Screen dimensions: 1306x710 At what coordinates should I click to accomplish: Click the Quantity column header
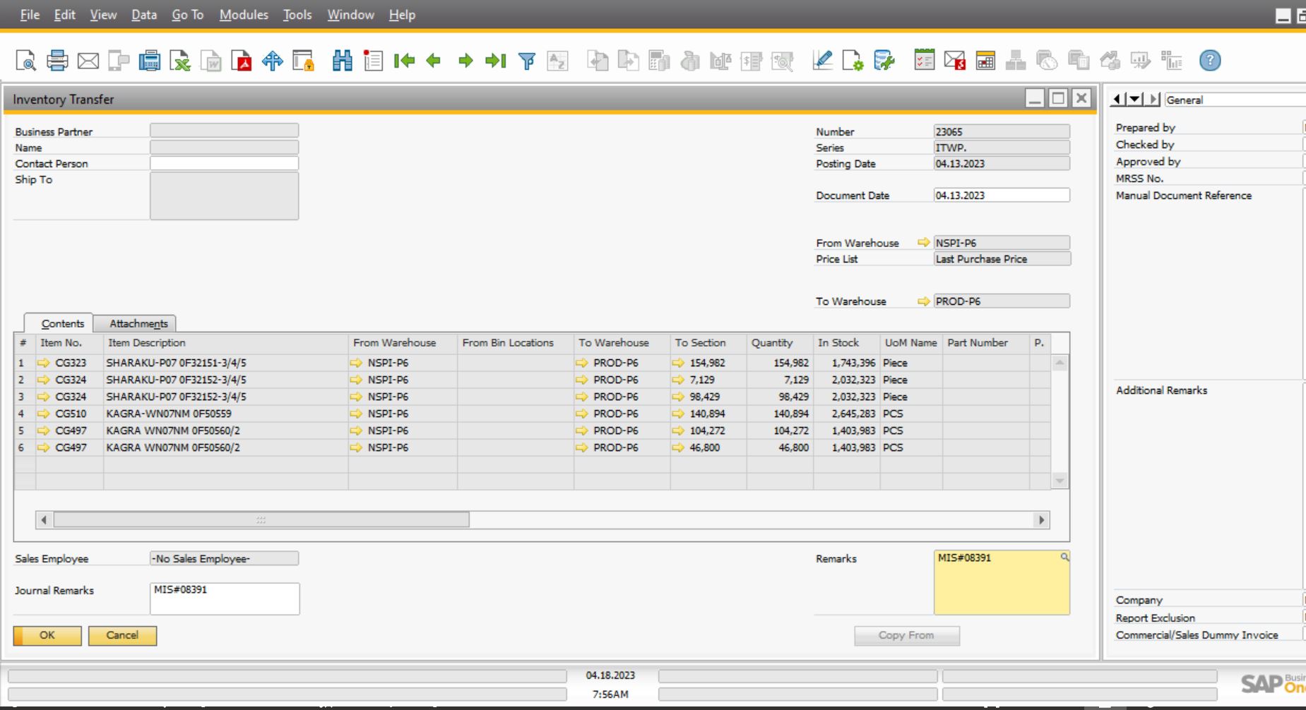(780, 342)
